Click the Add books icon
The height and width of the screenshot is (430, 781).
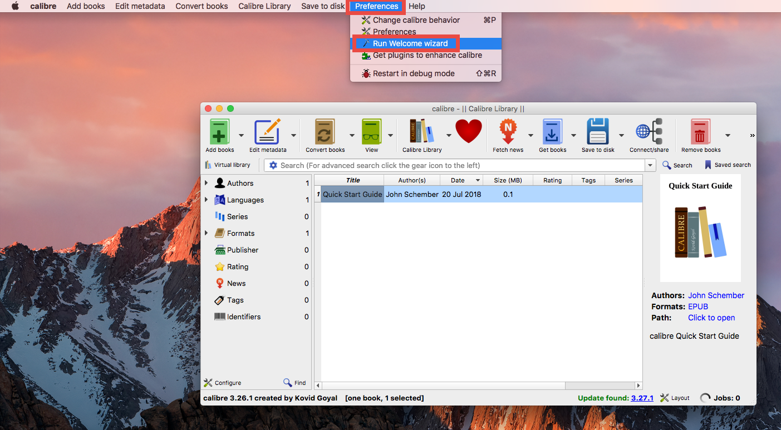click(219, 132)
